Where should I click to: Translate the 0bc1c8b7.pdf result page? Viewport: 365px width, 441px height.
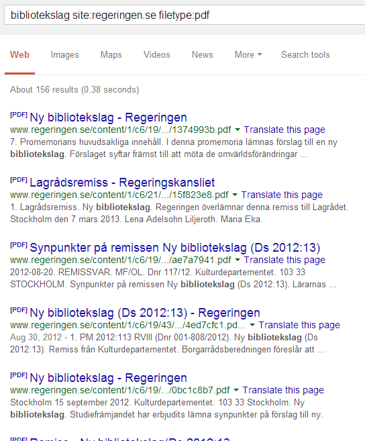tap(283, 390)
